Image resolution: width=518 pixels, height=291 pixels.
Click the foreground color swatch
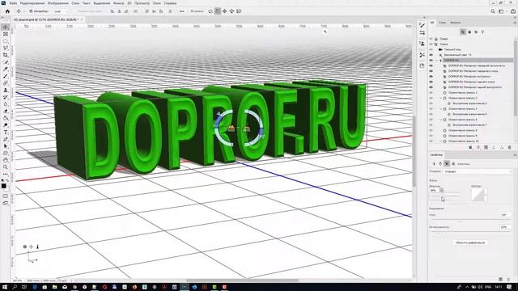[x=3, y=186]
